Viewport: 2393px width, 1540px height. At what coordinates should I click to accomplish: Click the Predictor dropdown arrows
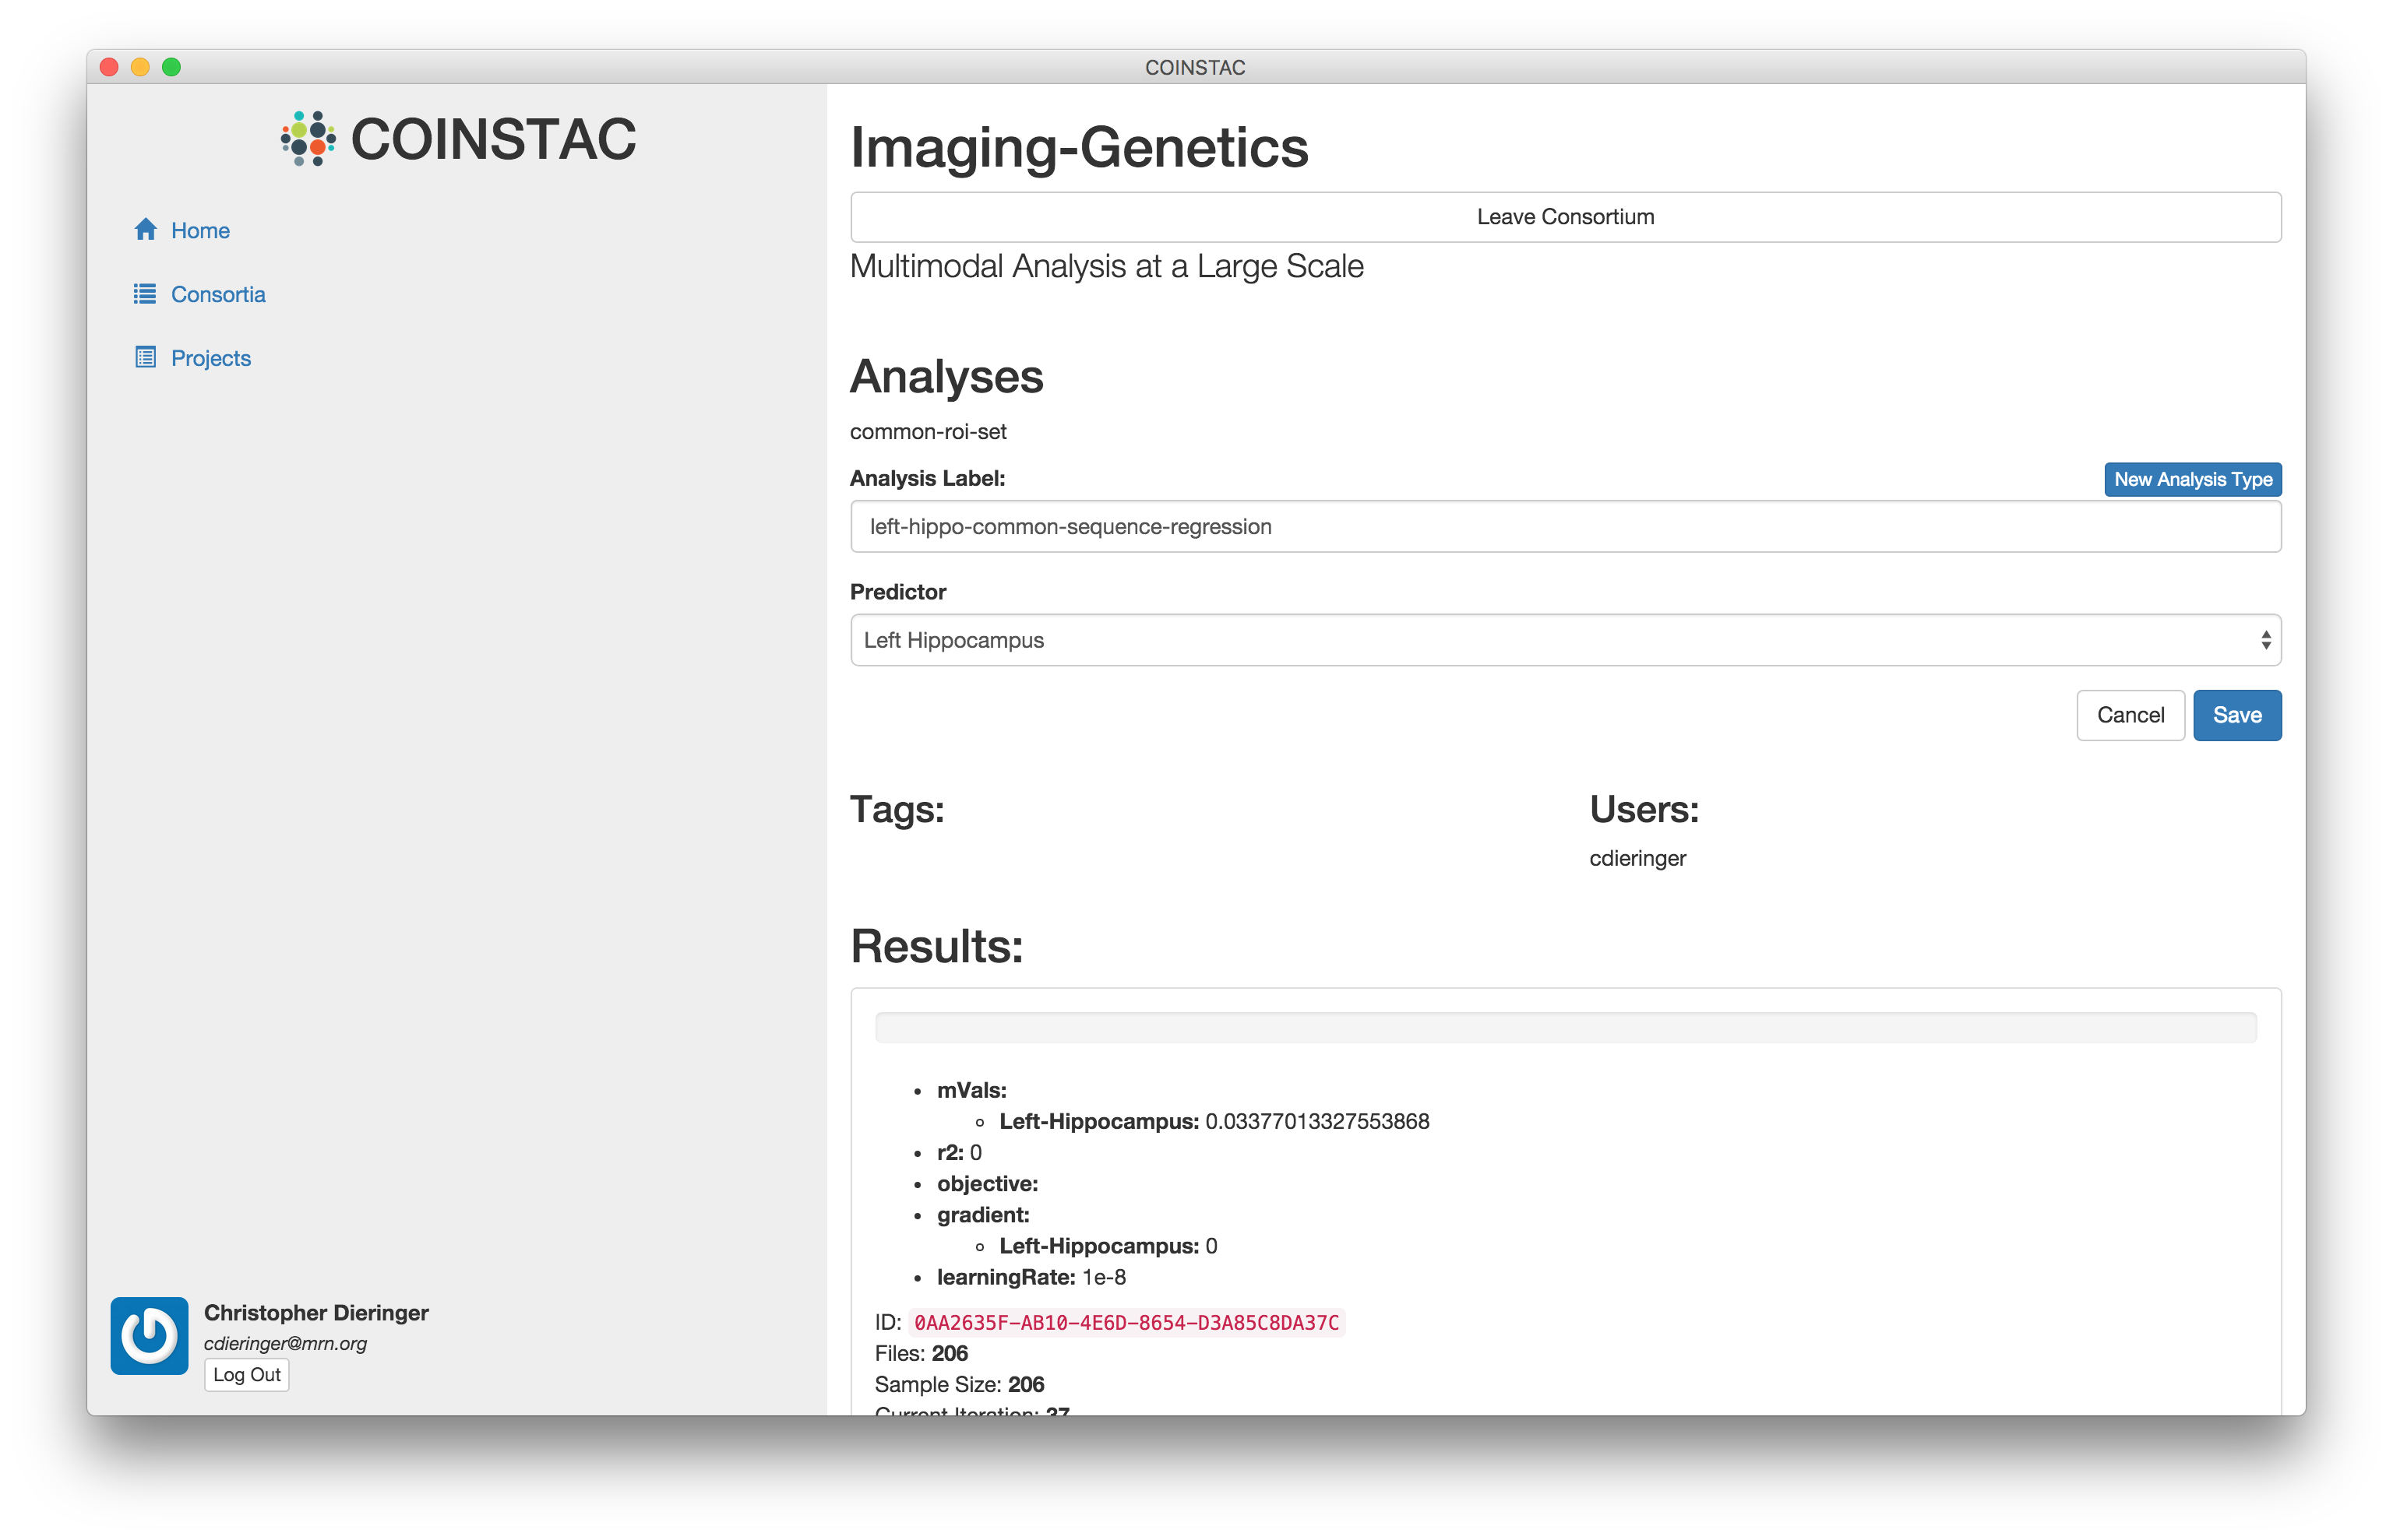pos(2265,640)
